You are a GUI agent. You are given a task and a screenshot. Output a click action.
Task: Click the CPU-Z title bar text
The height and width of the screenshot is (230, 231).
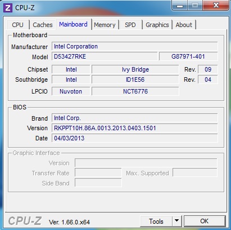click(x=25, y=8)
